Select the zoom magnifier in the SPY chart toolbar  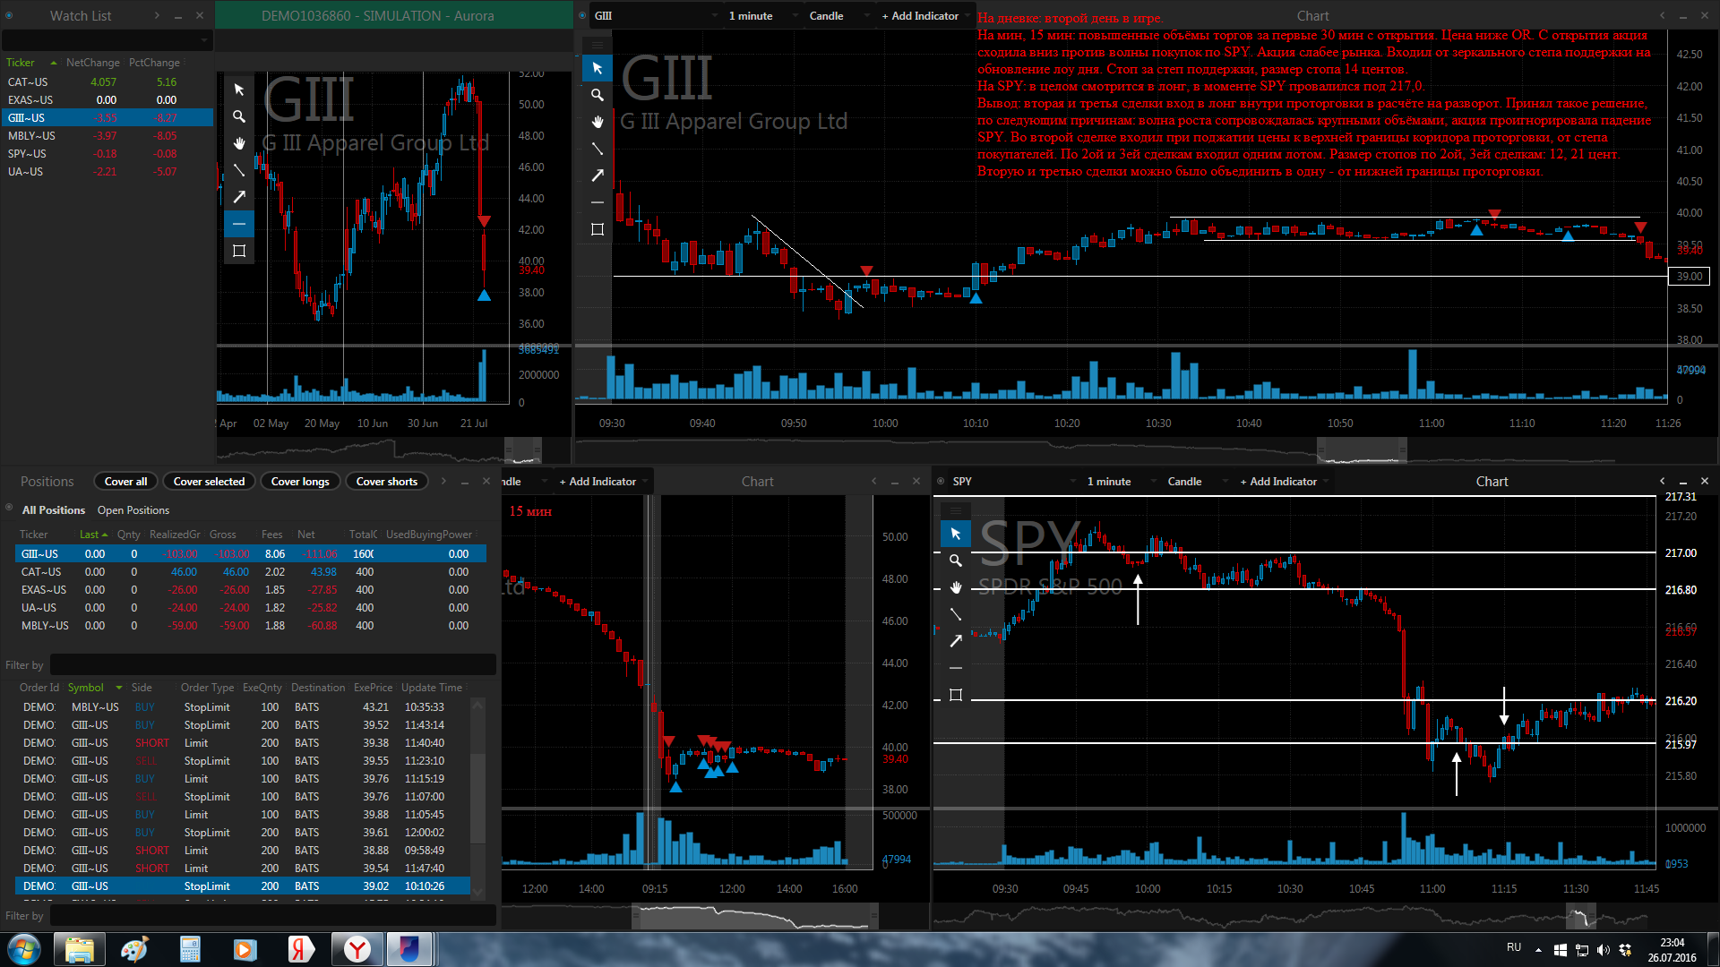tap(956, 561)
